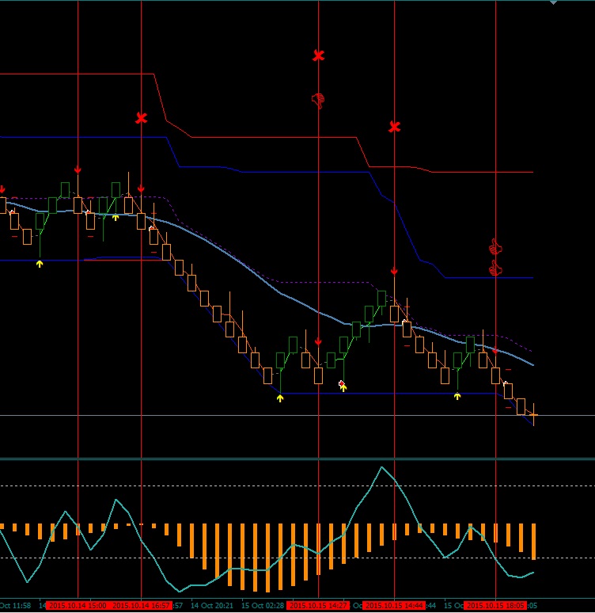Click the 2015.10.15 14:44 date label
The image size is (595, 613).
point(394,606)
